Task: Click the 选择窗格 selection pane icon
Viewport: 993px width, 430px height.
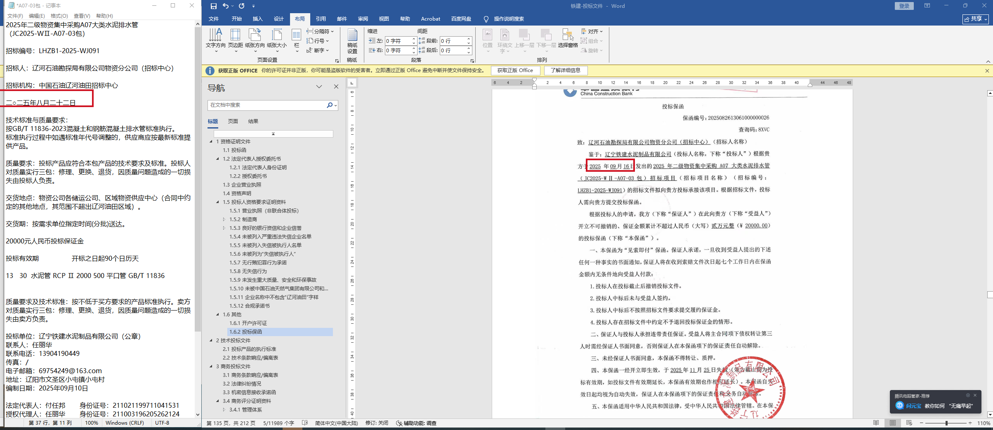Action: pyautogui.click(x=568, y=38)
